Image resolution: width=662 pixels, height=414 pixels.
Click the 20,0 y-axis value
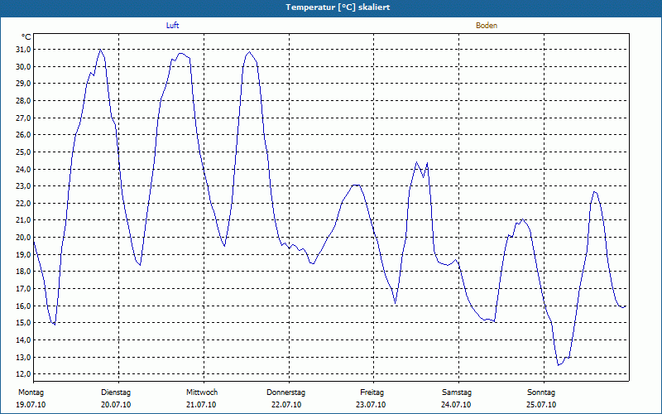tap(23, 238)
